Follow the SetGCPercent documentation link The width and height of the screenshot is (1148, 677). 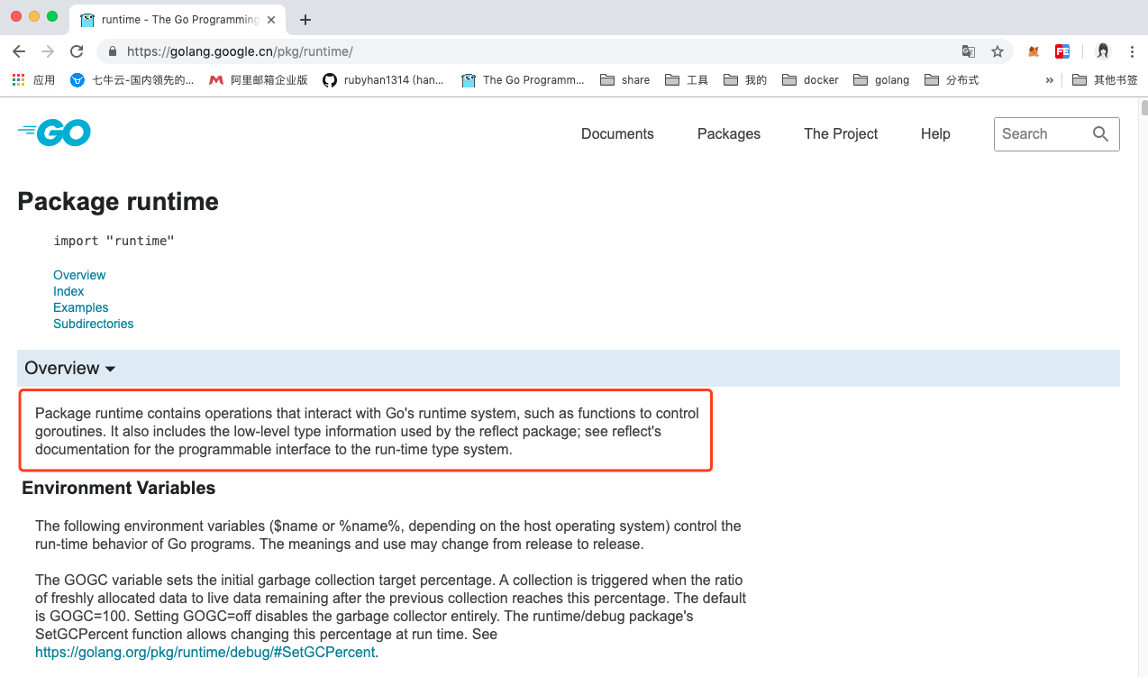pyautogui.click(x=205, y=652)
